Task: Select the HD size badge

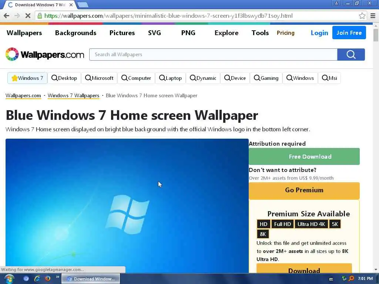Action: (x=264, y=224)
